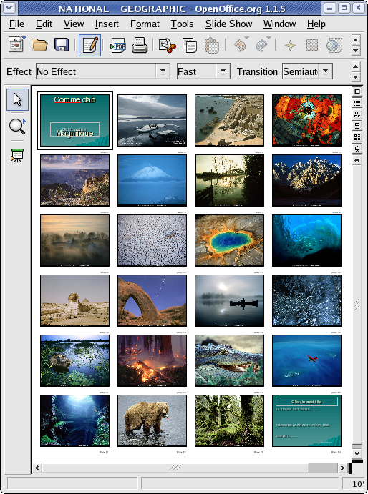Open the File menu
This screenshot has width=368, height=494.
[x=16, y=24]
